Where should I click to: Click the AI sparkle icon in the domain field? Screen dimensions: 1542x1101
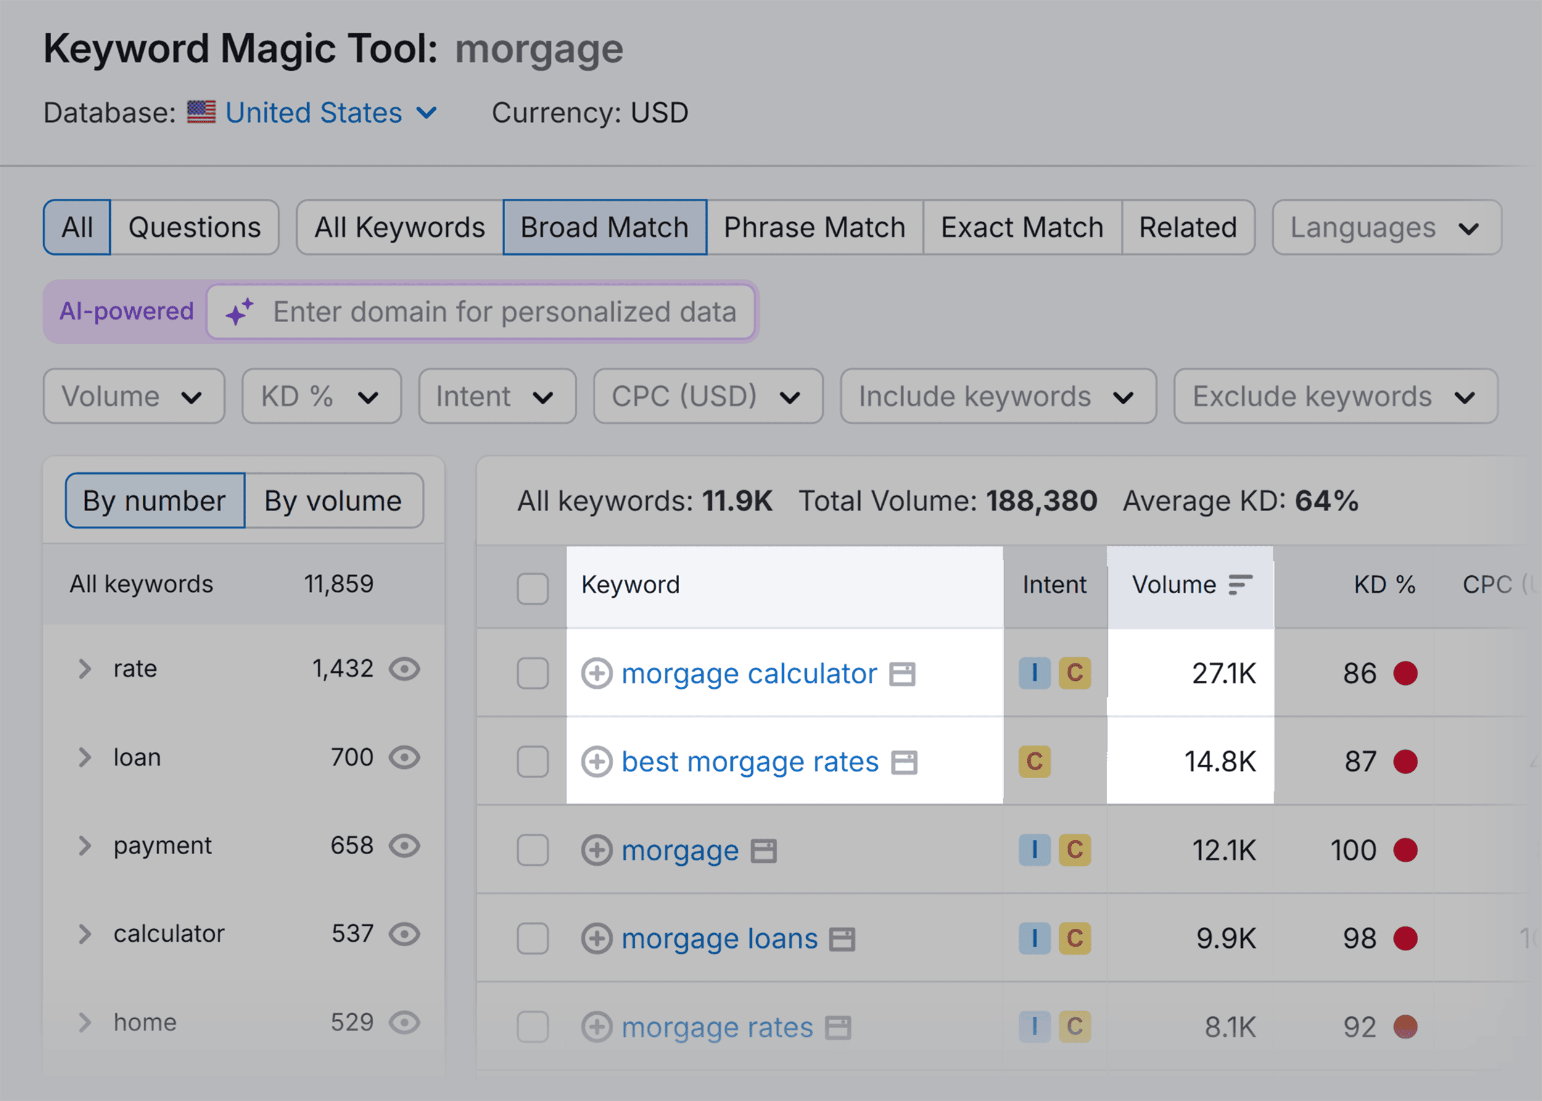(239, 311)
